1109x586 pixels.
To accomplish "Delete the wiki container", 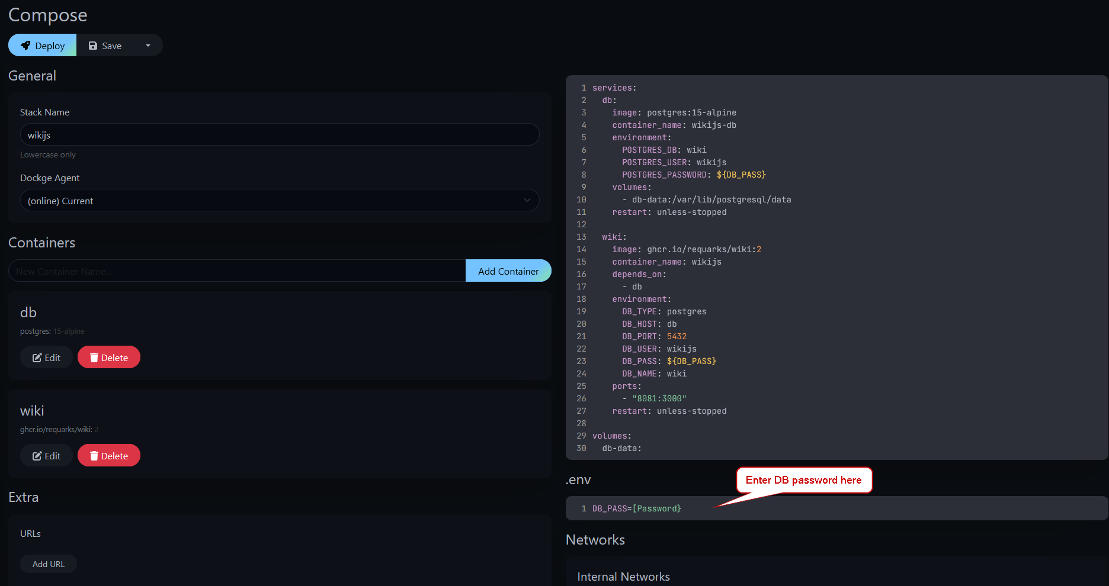I will coord(109,456).
